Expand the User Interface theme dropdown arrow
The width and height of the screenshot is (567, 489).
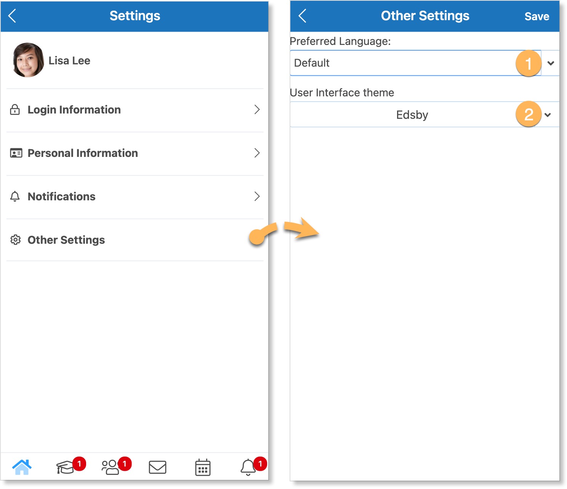[x=548, y=115]
